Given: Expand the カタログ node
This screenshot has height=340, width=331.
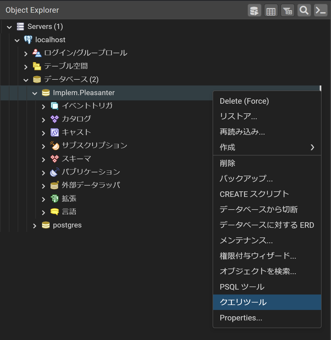Looking at the screenshot, I should 43,120.
